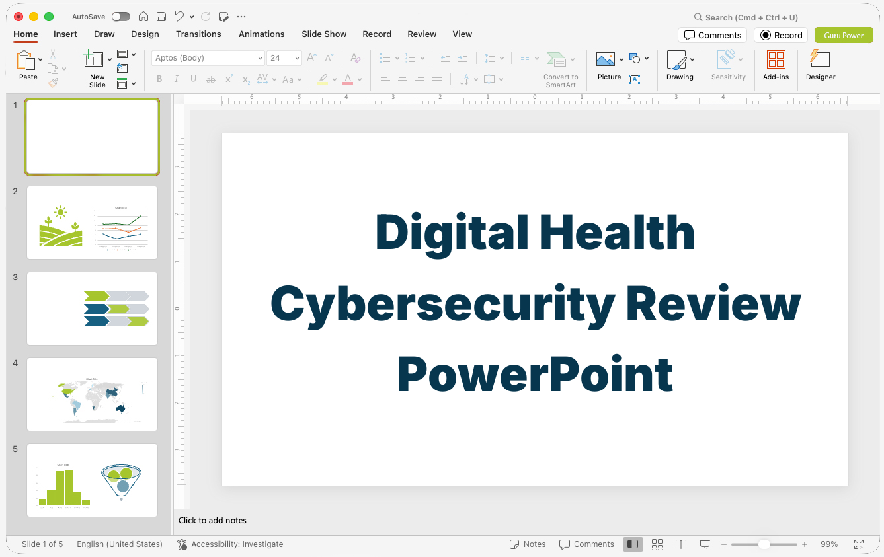Toggle Strikethrough formatting
884x557 pixels.
(211, 79)
